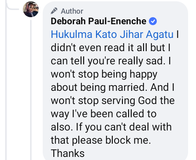Open the Hukulma Kato Jihar Agatu mention
196x160 pixels.
[x=112, y=34]
